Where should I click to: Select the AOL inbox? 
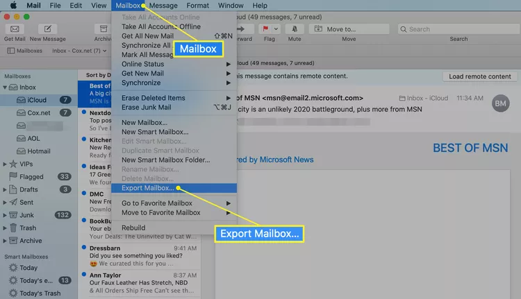tap(38, 138)
